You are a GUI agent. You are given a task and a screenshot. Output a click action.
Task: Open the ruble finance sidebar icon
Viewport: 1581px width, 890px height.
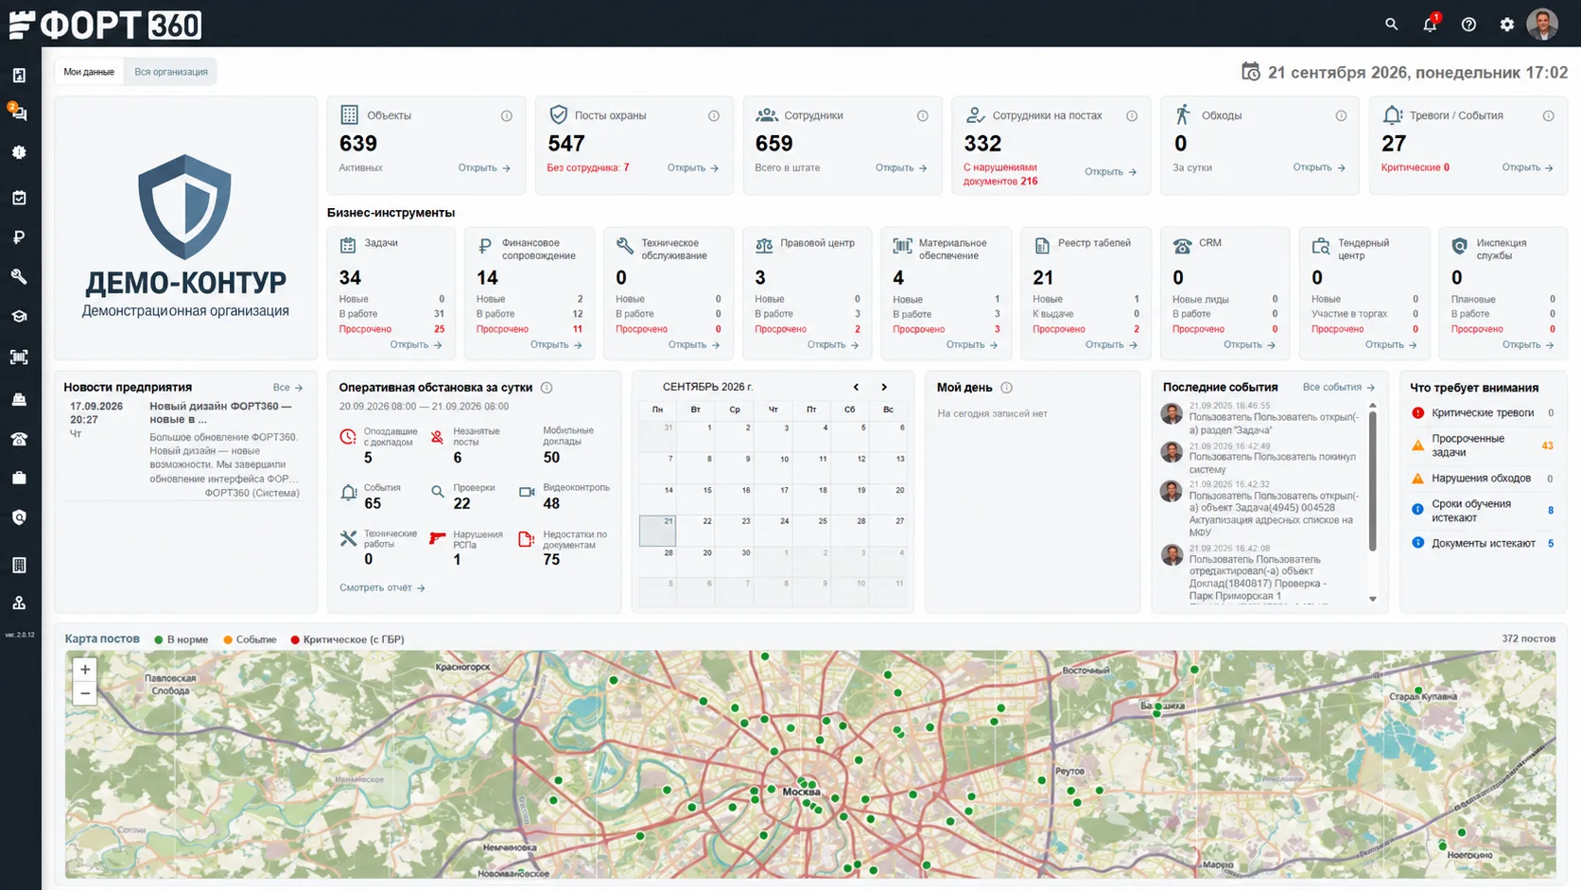(19, 237)
